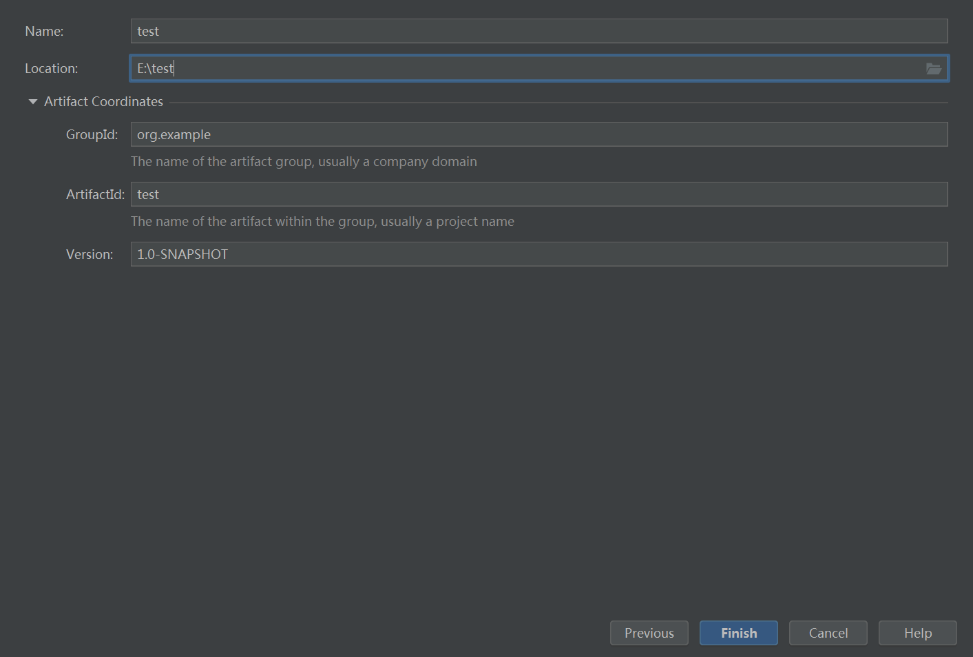The image size is (973, 657).
Task: Click the Name: label
Action: click(x=44, y=31)
